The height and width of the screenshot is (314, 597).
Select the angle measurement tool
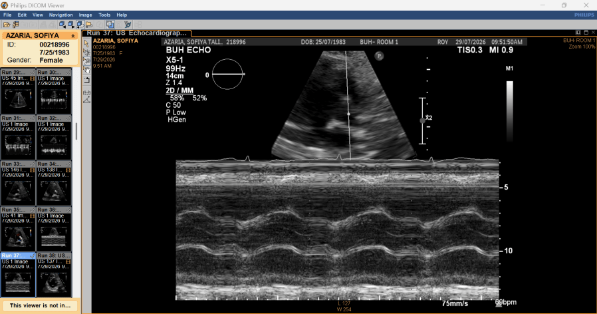coord(87,100)
